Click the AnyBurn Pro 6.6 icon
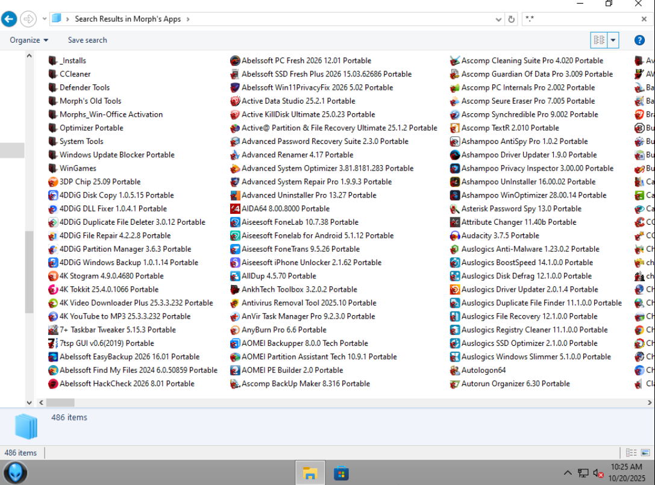 tap(235, 330)
